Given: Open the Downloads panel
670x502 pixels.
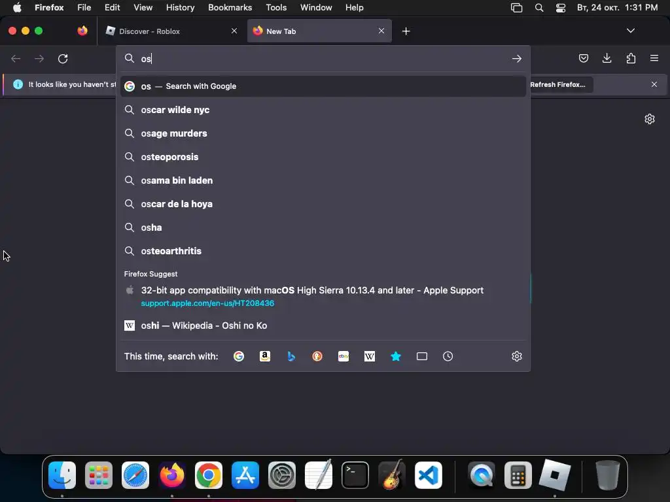Looking at the screenshot, I should (x=607, y=58).
